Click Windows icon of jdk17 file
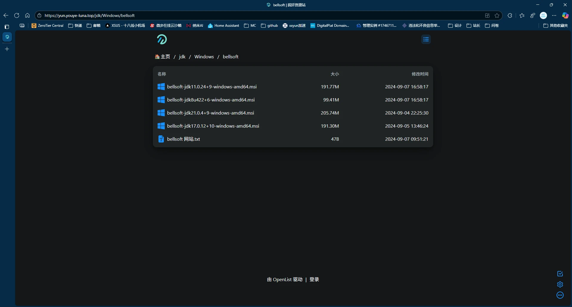This screenshot has height=307, width=572. point(161,126)
